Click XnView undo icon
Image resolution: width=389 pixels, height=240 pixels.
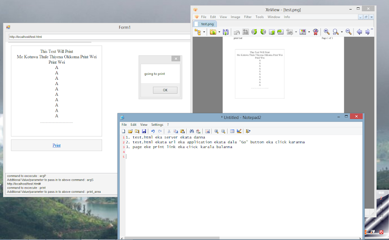237,32
